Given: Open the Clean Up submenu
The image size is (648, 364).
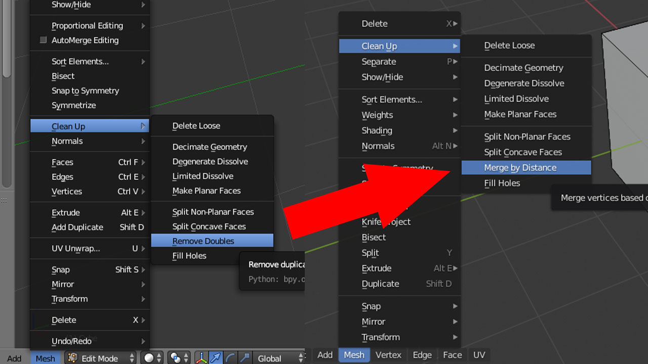Looking at the screenshot, I should pos(68,126).
